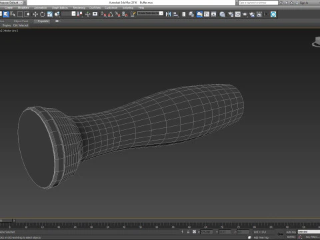
Task: Choose the Rectangular Selection Region tool
Action: pos(20,14)
